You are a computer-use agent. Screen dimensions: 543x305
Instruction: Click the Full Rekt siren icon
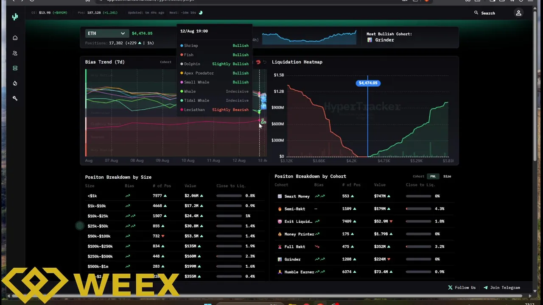280,247
